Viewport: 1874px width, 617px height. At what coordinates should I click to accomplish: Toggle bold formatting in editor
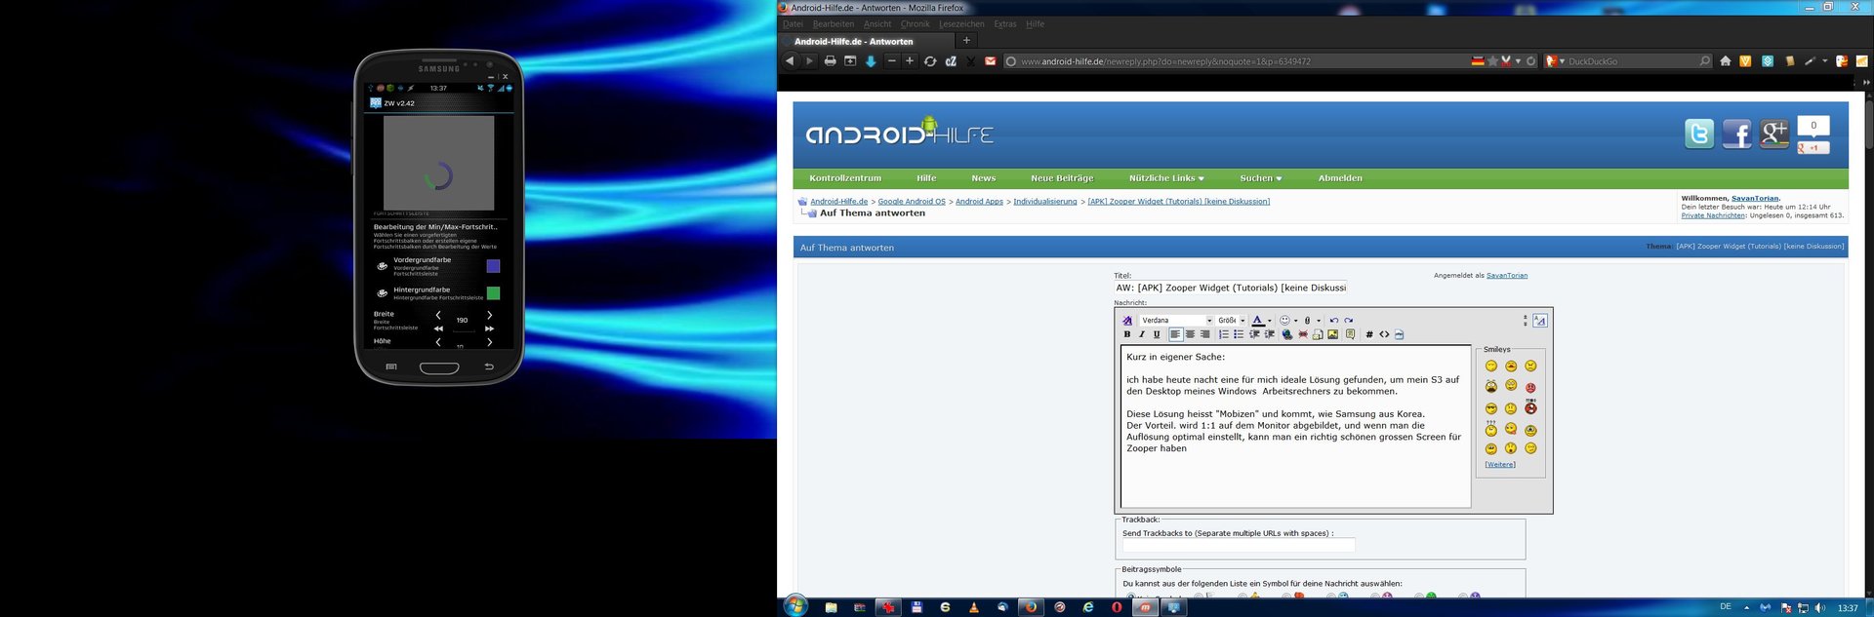1127,334
